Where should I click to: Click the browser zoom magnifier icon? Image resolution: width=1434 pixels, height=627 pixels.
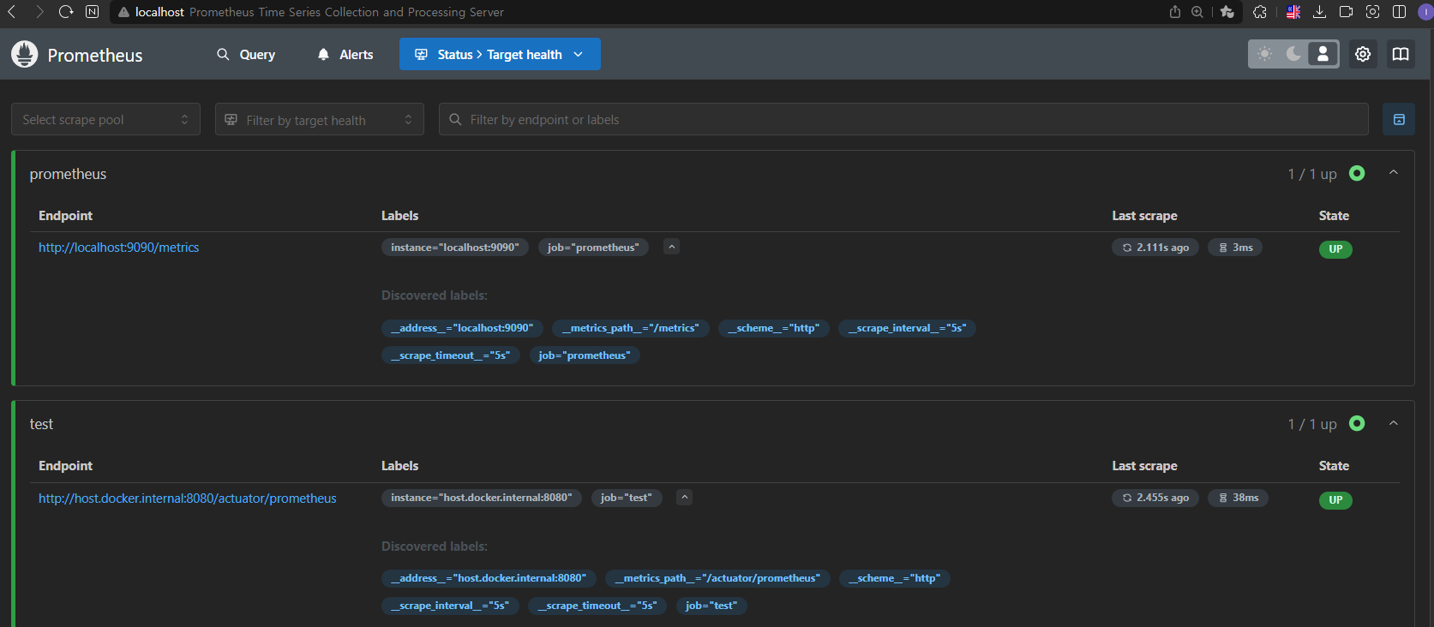(x=1197, y=12)
